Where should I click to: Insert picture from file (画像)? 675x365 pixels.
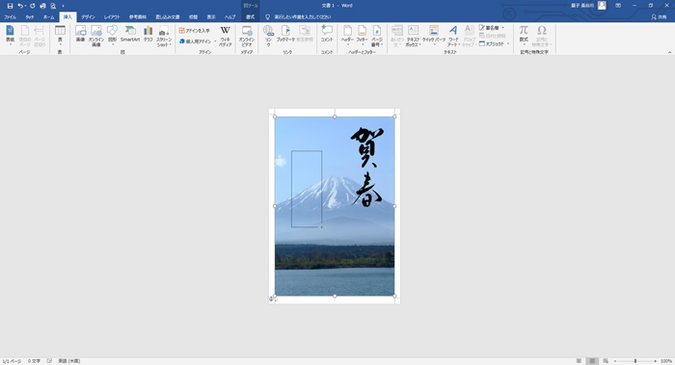(x=80, y=34)
